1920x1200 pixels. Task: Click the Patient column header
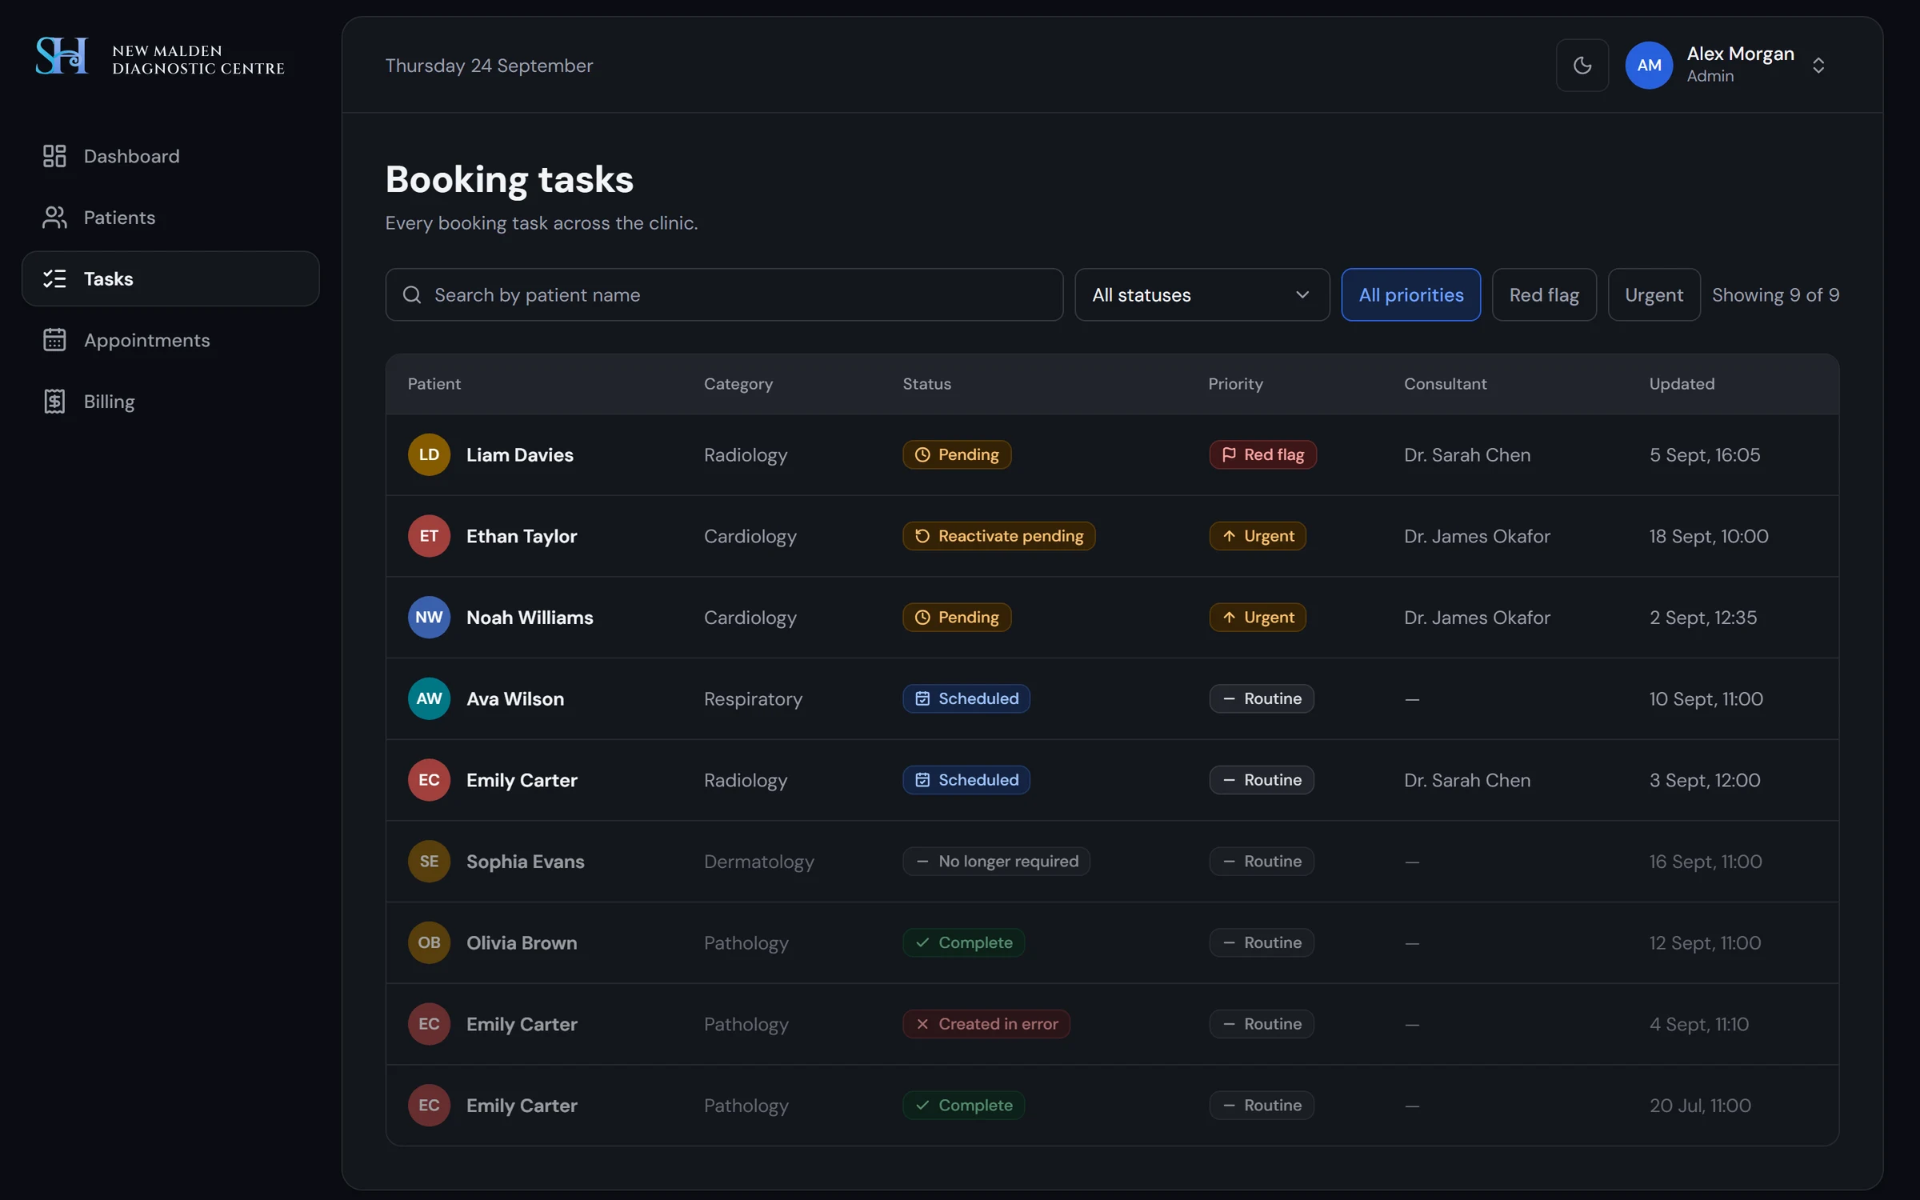coord(434,384)
